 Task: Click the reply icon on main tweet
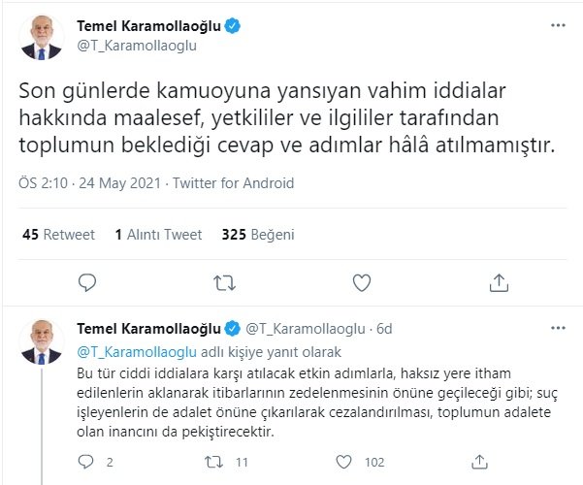(x=87, y=283)
